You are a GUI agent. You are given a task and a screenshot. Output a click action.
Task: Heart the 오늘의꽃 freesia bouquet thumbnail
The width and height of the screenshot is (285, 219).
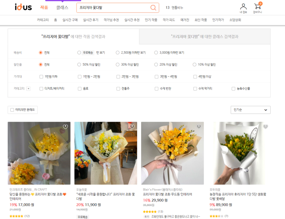coord(132,126)
